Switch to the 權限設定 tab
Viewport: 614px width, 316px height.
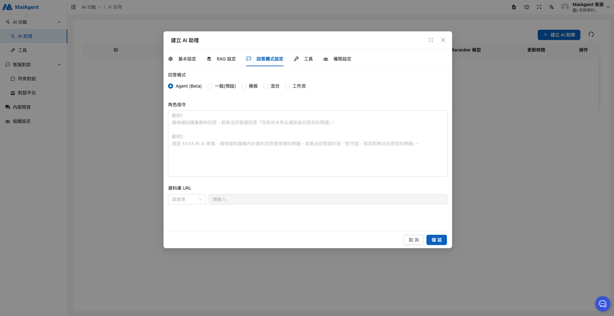[337, 59]
